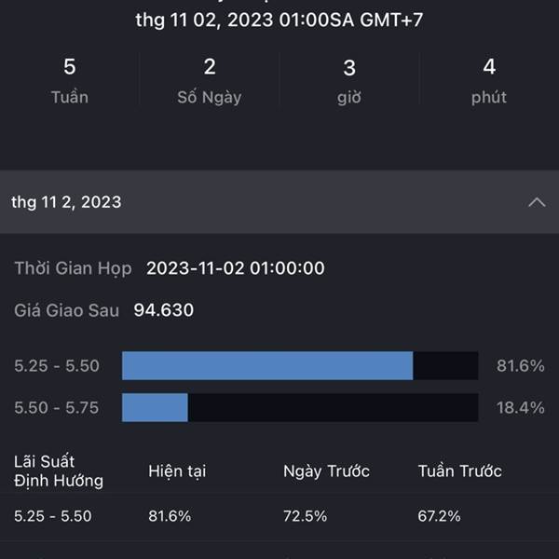The height and width of the screenshot is (559, 559).
Task: Click the thg 11 2, 2023 header row
Action: click(x=279, y=202)
